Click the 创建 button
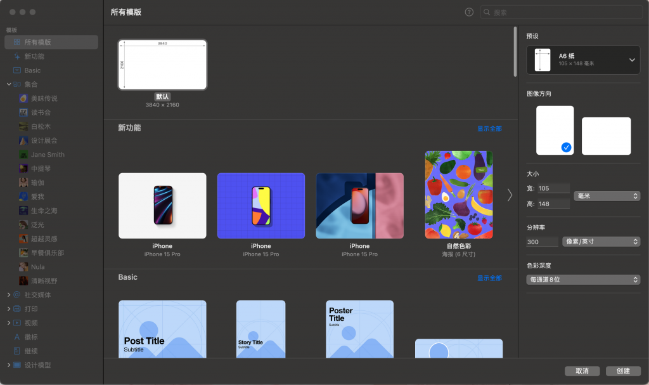This screenshot has height=385, width=649. tap(623, 371)
